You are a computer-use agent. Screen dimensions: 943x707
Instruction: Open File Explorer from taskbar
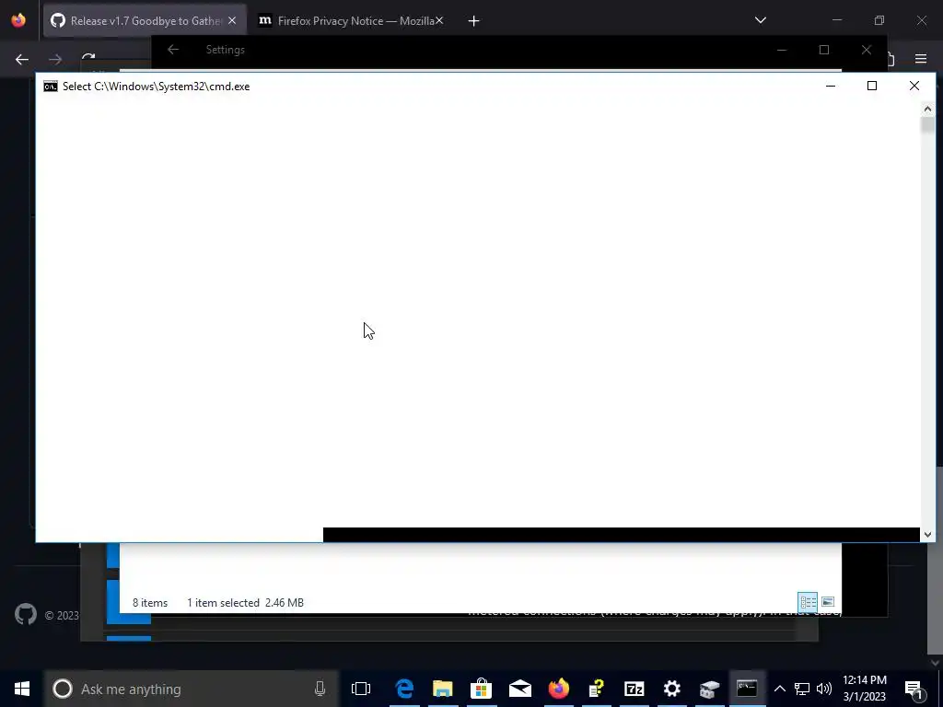[443, 689]
